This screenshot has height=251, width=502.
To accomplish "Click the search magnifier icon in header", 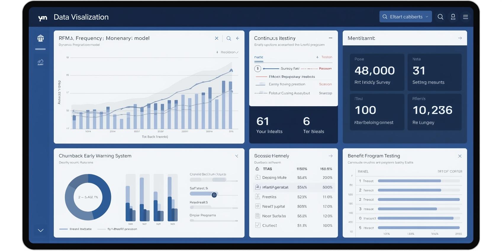I will pyautogui.click(x=440, y=17).
